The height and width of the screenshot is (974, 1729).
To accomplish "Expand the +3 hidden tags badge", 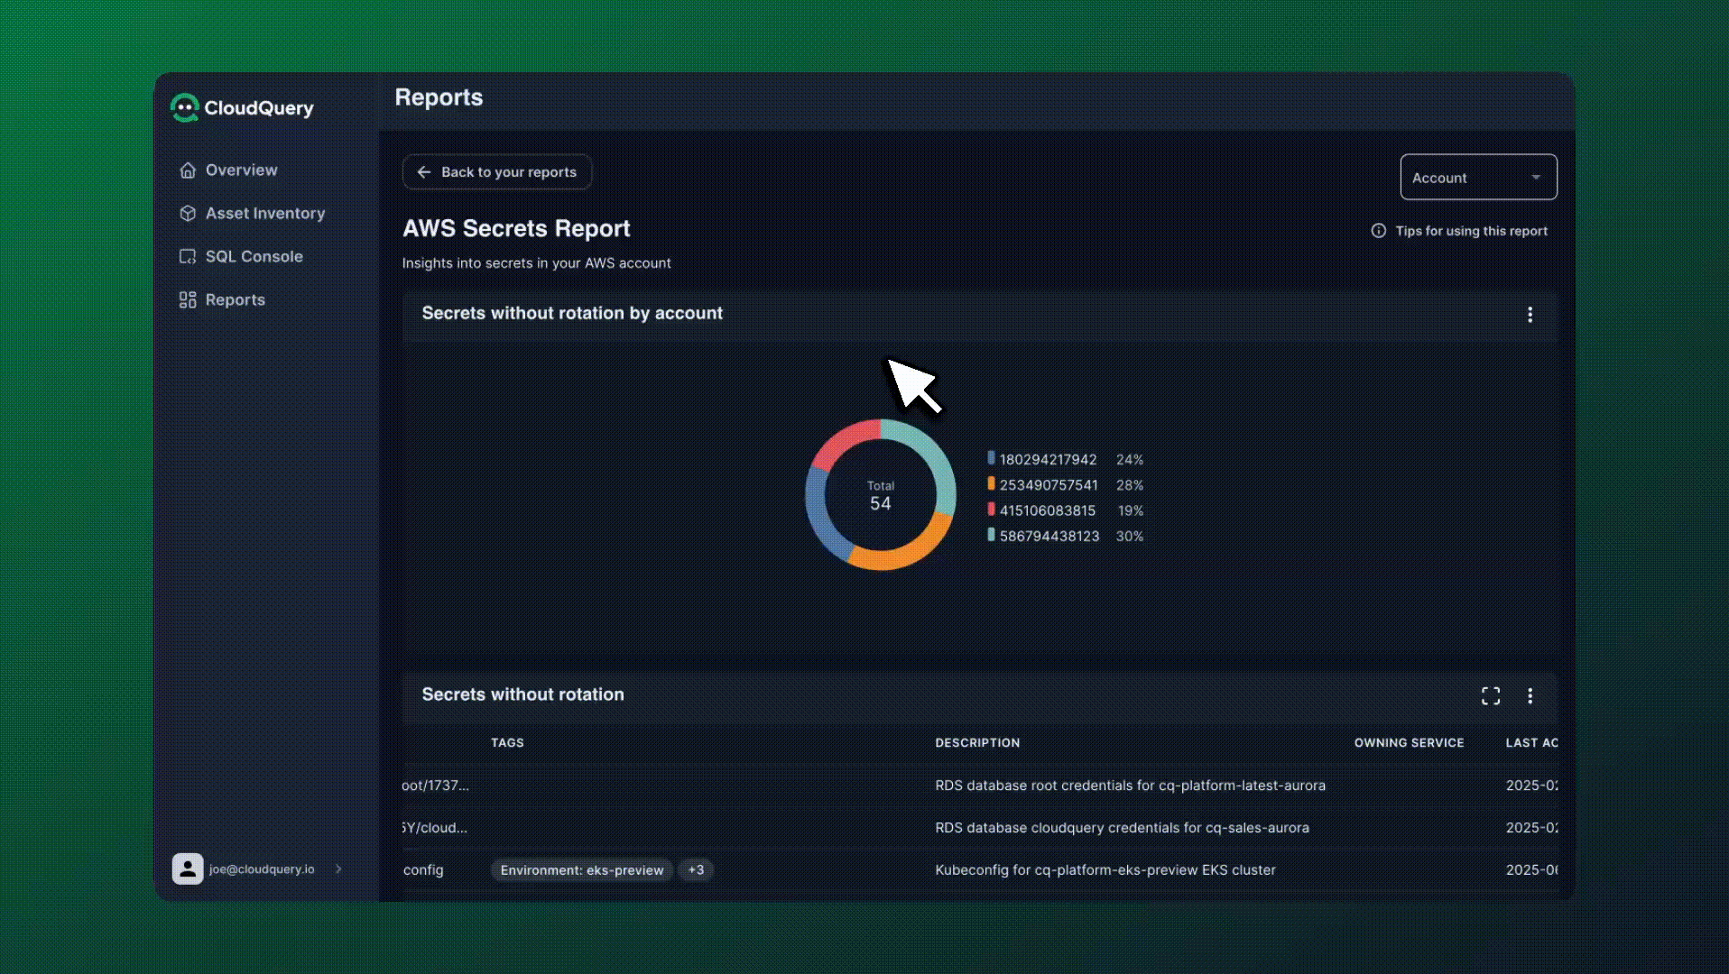I will click(696, 870).
